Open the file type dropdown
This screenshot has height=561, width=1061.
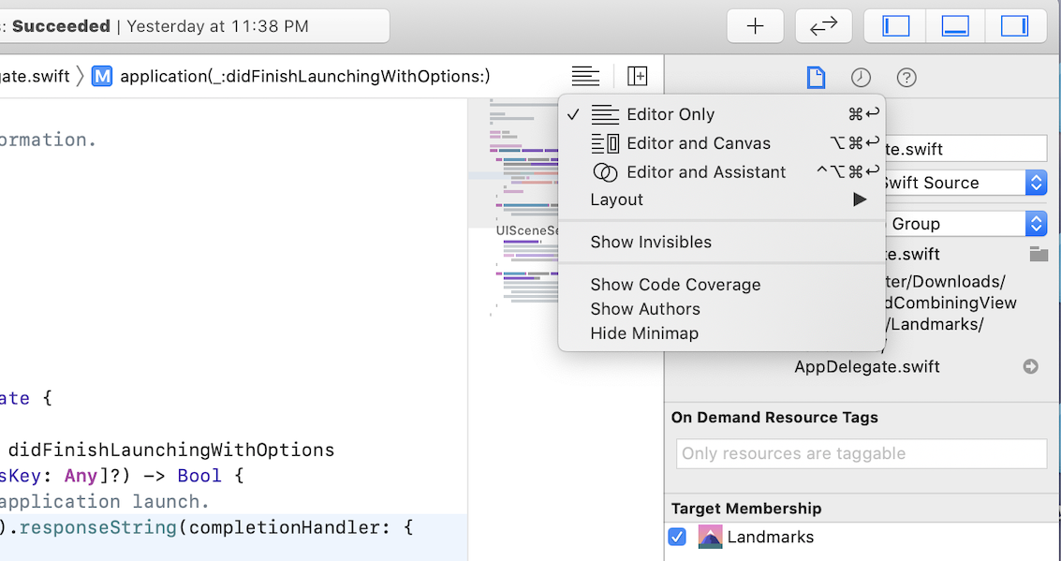(1035, 183)
